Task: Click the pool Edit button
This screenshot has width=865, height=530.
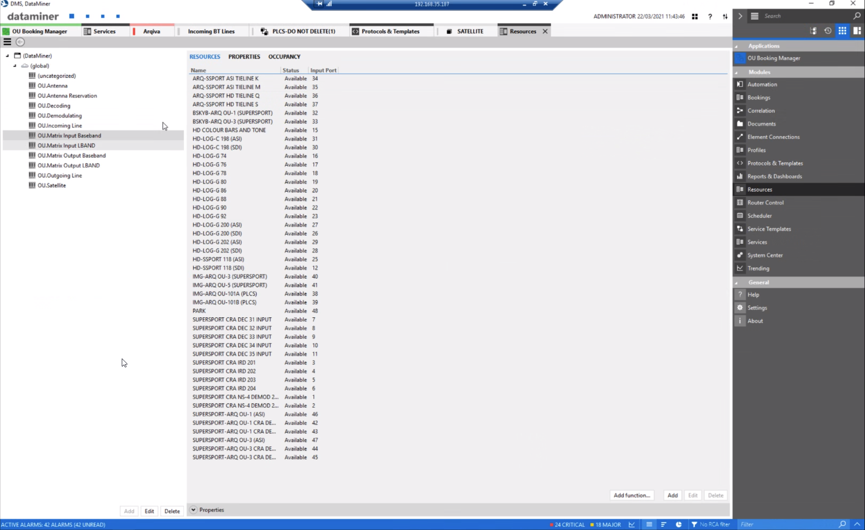Action: click(149, 511)
